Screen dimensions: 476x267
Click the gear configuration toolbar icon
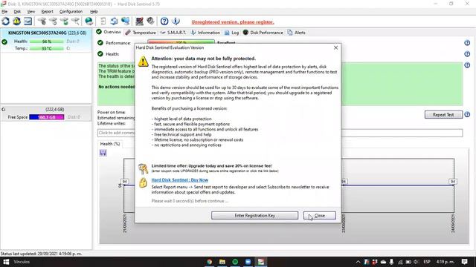pos(150,22)
